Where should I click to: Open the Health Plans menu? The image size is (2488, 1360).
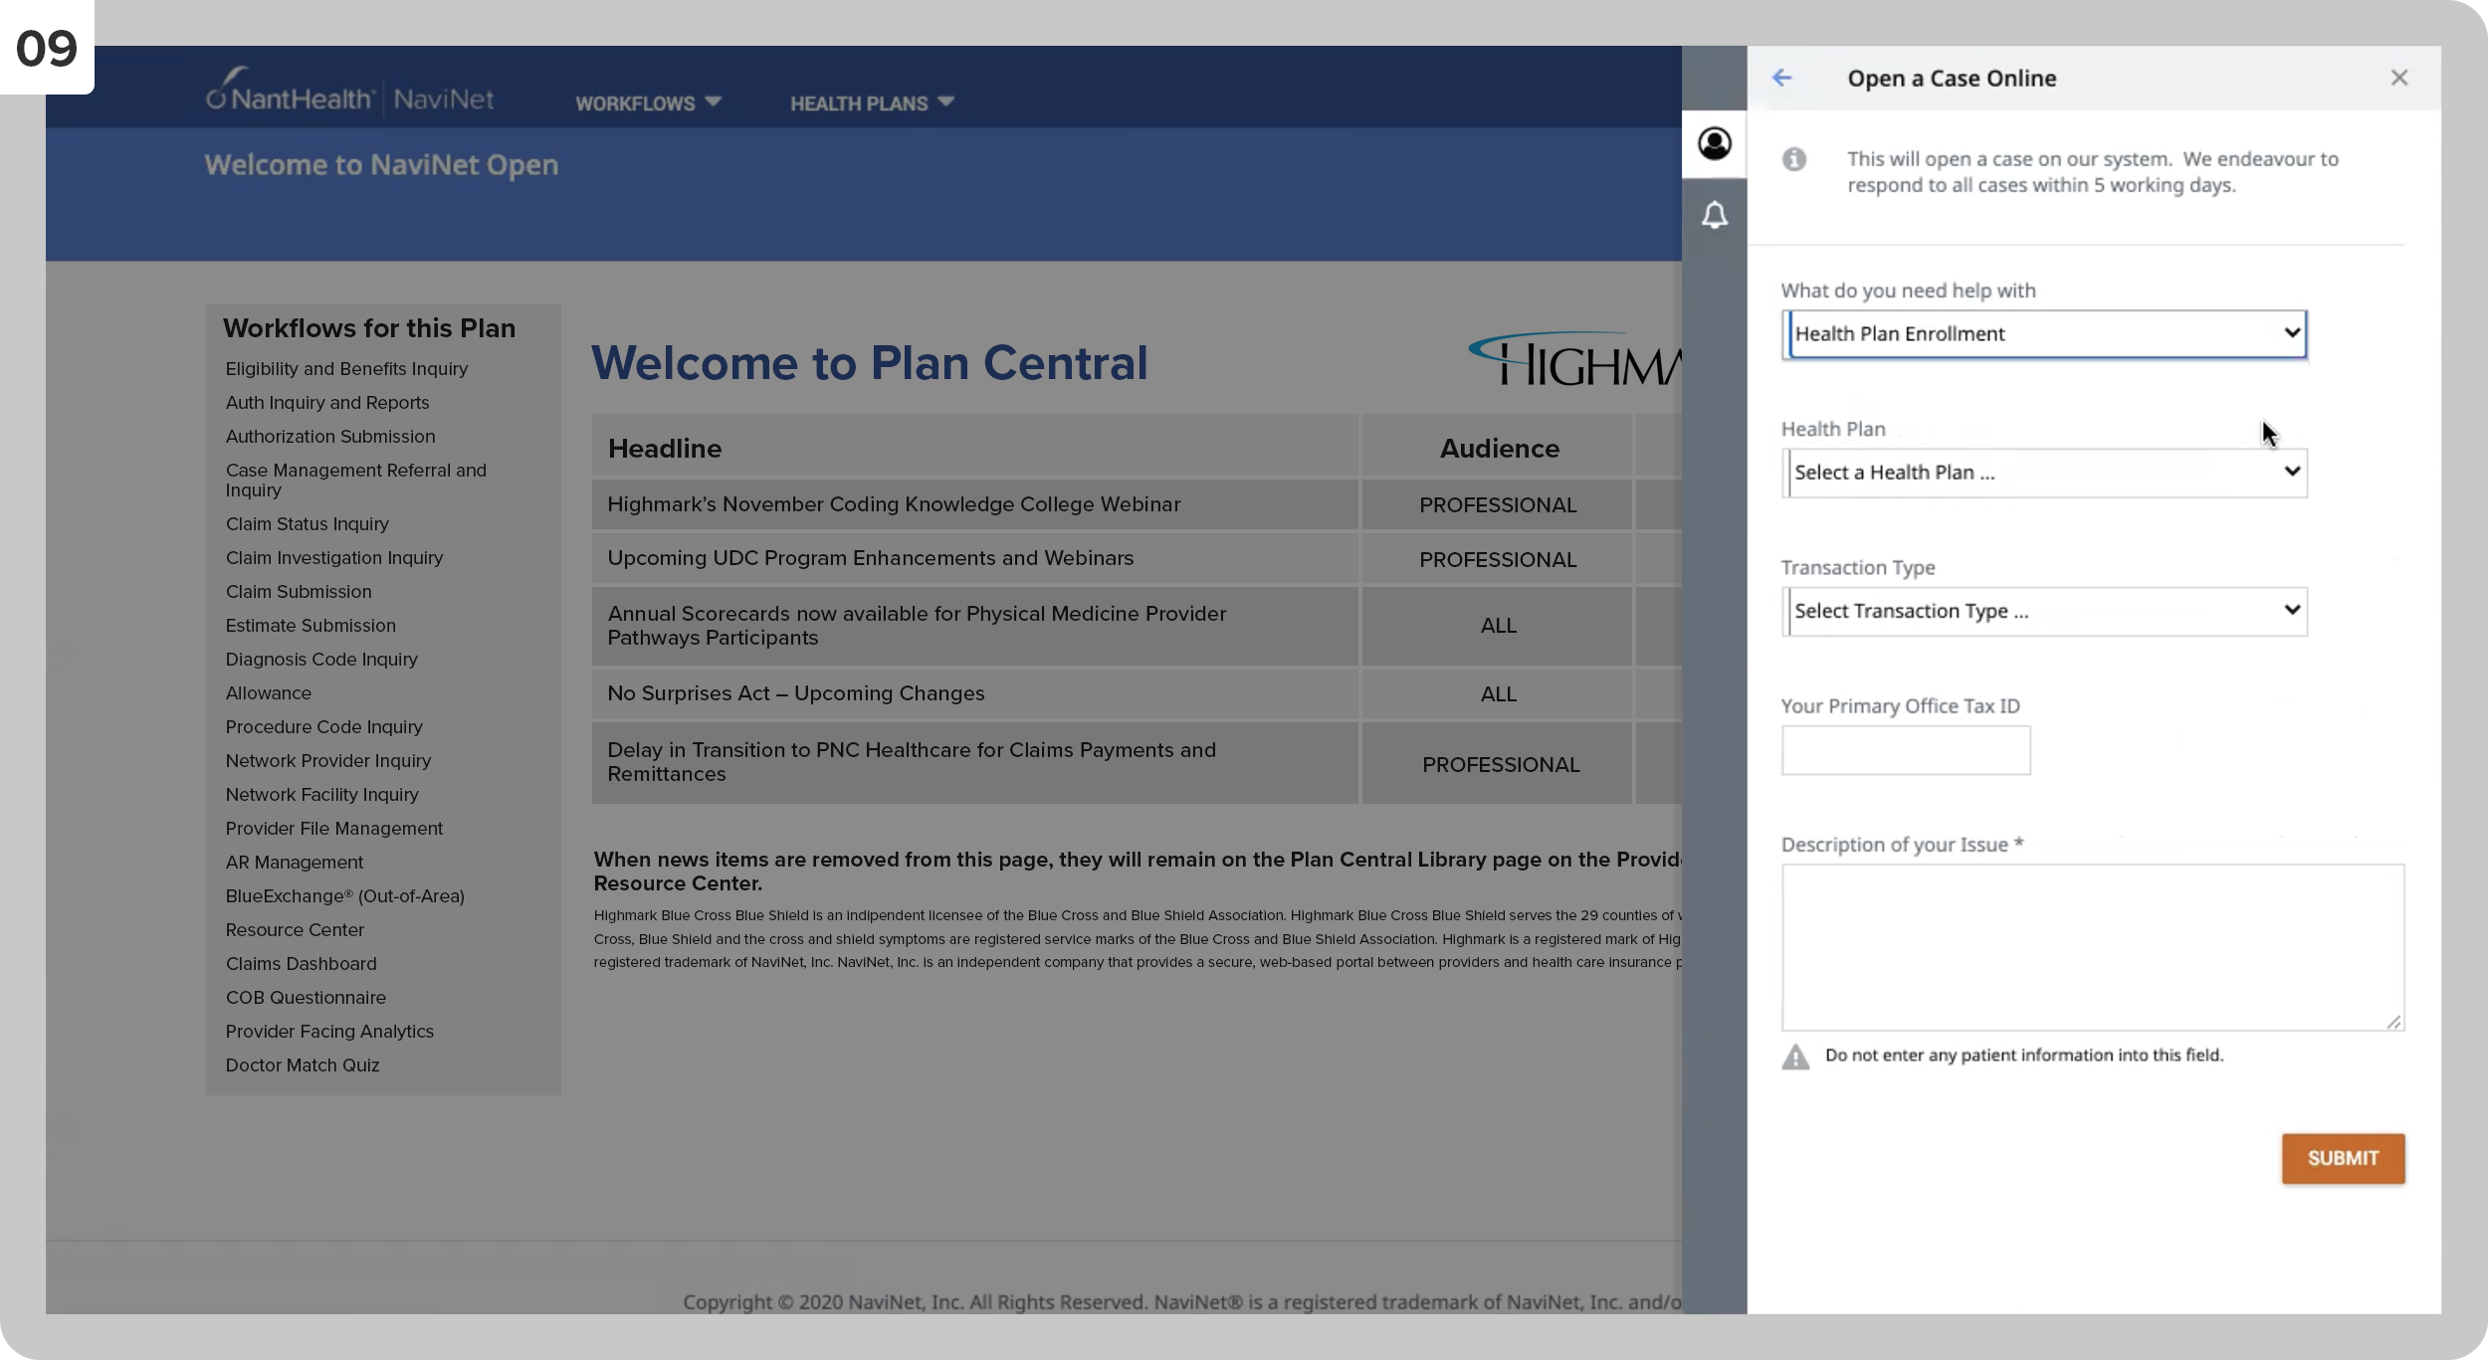[x=872, y=102]
